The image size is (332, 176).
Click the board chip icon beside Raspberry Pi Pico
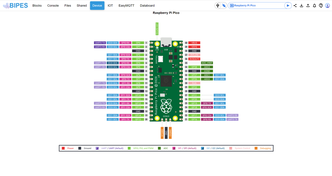click(x=232, y=5)
